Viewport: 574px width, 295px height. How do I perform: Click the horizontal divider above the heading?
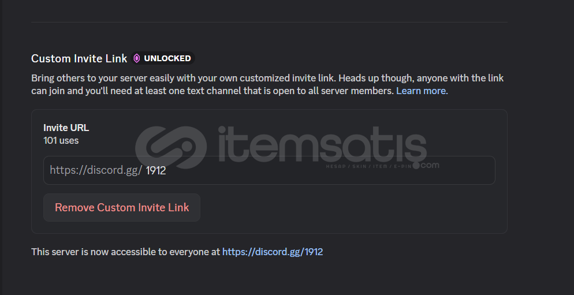(x=269, y=22)
